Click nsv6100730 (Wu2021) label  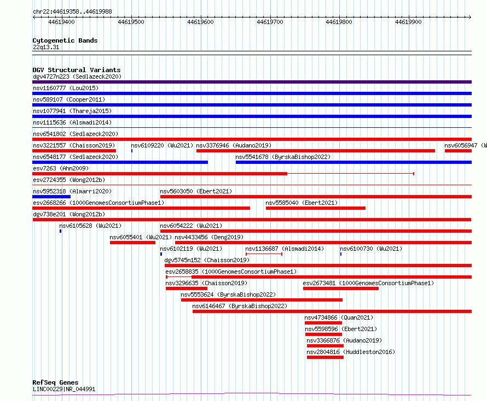click(x=371, y=249)
